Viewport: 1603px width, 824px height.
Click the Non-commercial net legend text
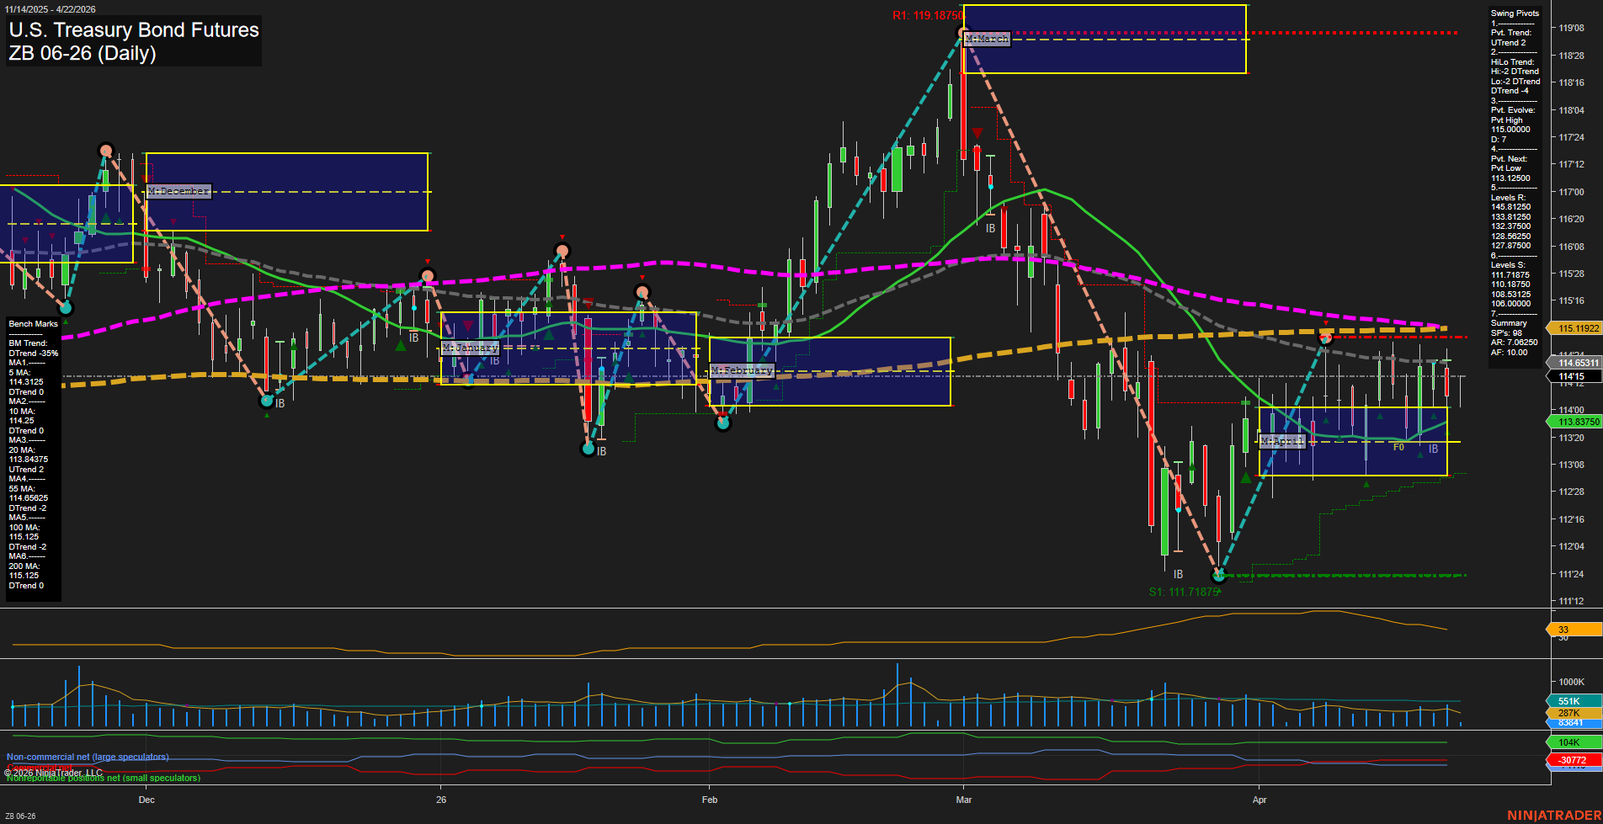pos(88,757)
